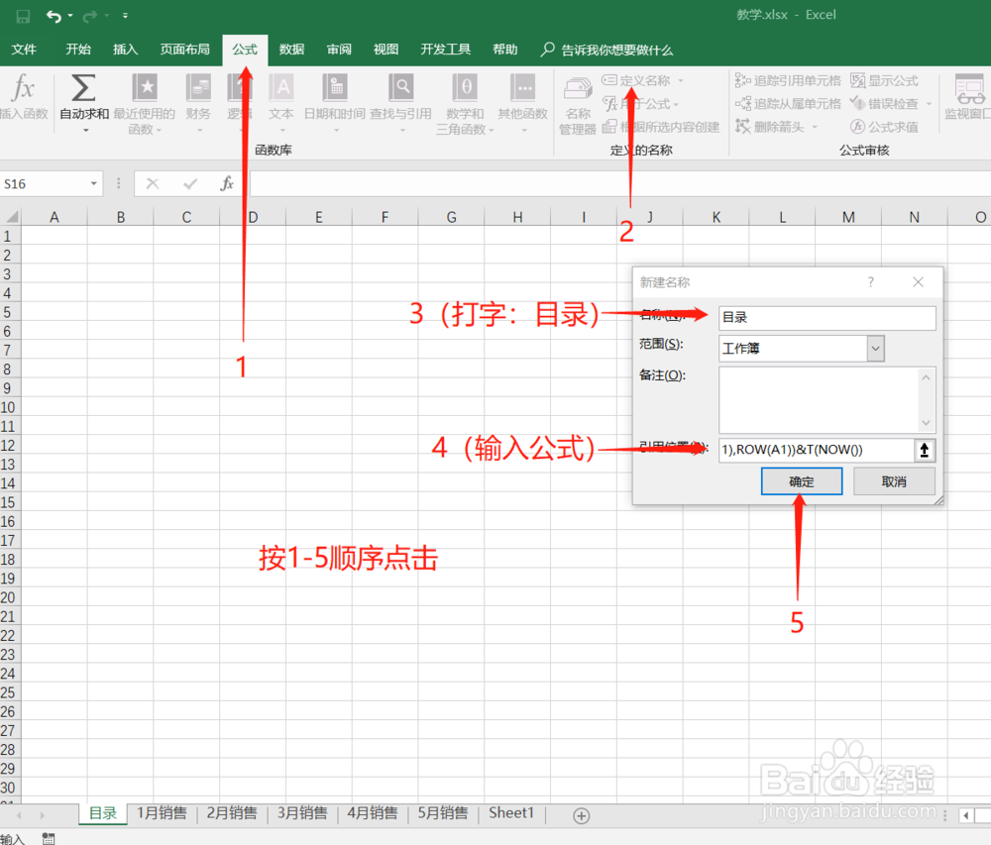
Task: Cancel the dialog with 取消
Action: 893,480
